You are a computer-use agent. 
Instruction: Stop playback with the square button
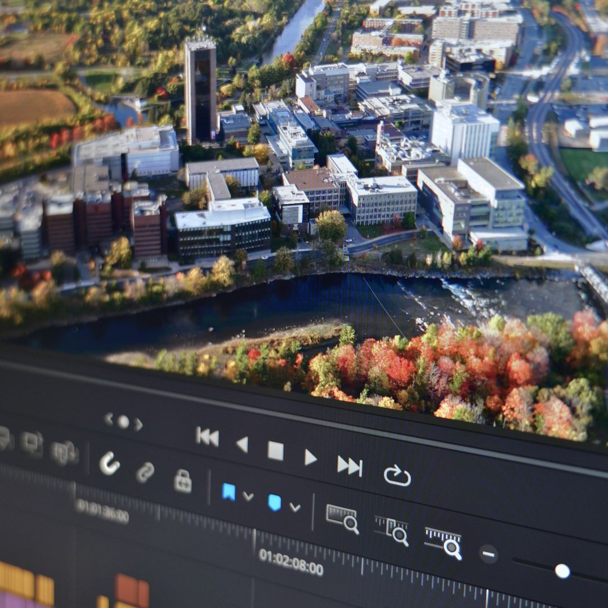pos(275,451)
